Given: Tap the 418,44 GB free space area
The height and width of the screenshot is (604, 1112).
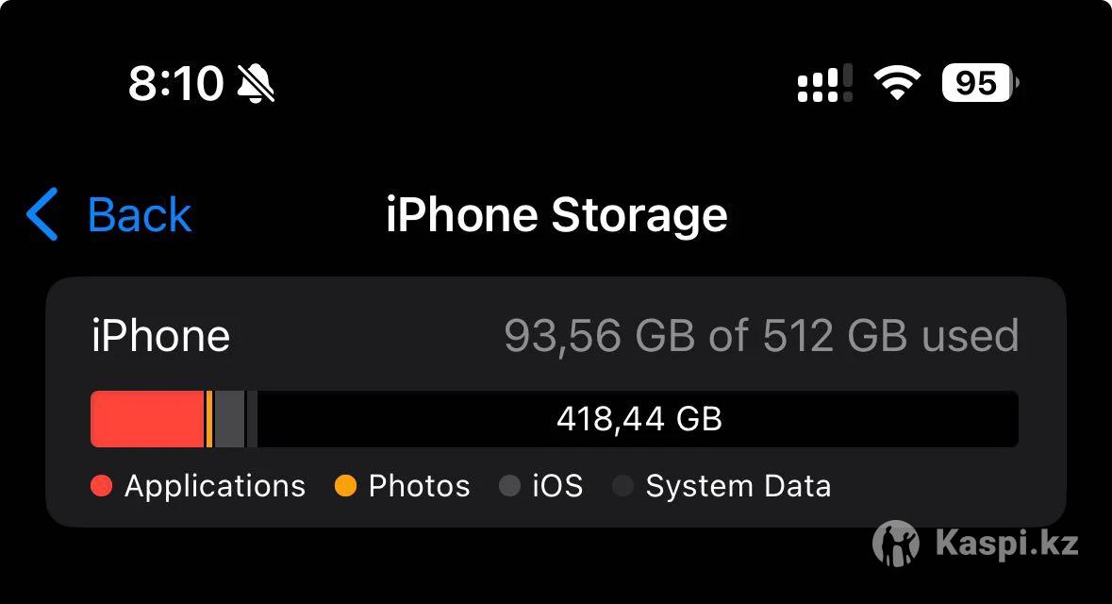Looking at the screenshot, I should click(639, 419).
